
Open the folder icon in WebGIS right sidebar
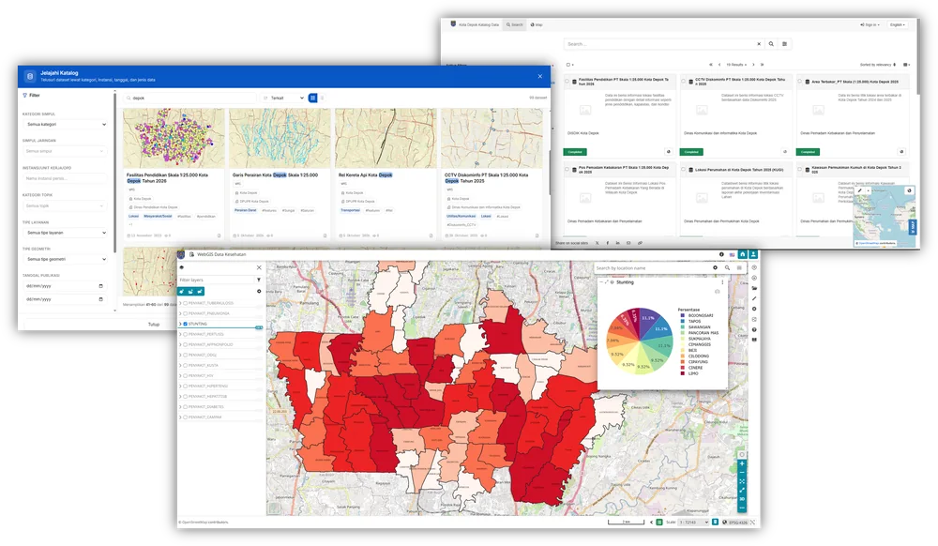point(754,288)
